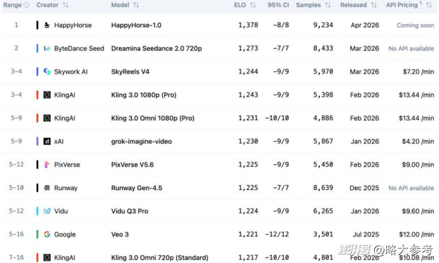This screenshot has height=263, width=439.
Task: Click the info icon beside Range
Action: pyautogui.click(x=26, y=5)
